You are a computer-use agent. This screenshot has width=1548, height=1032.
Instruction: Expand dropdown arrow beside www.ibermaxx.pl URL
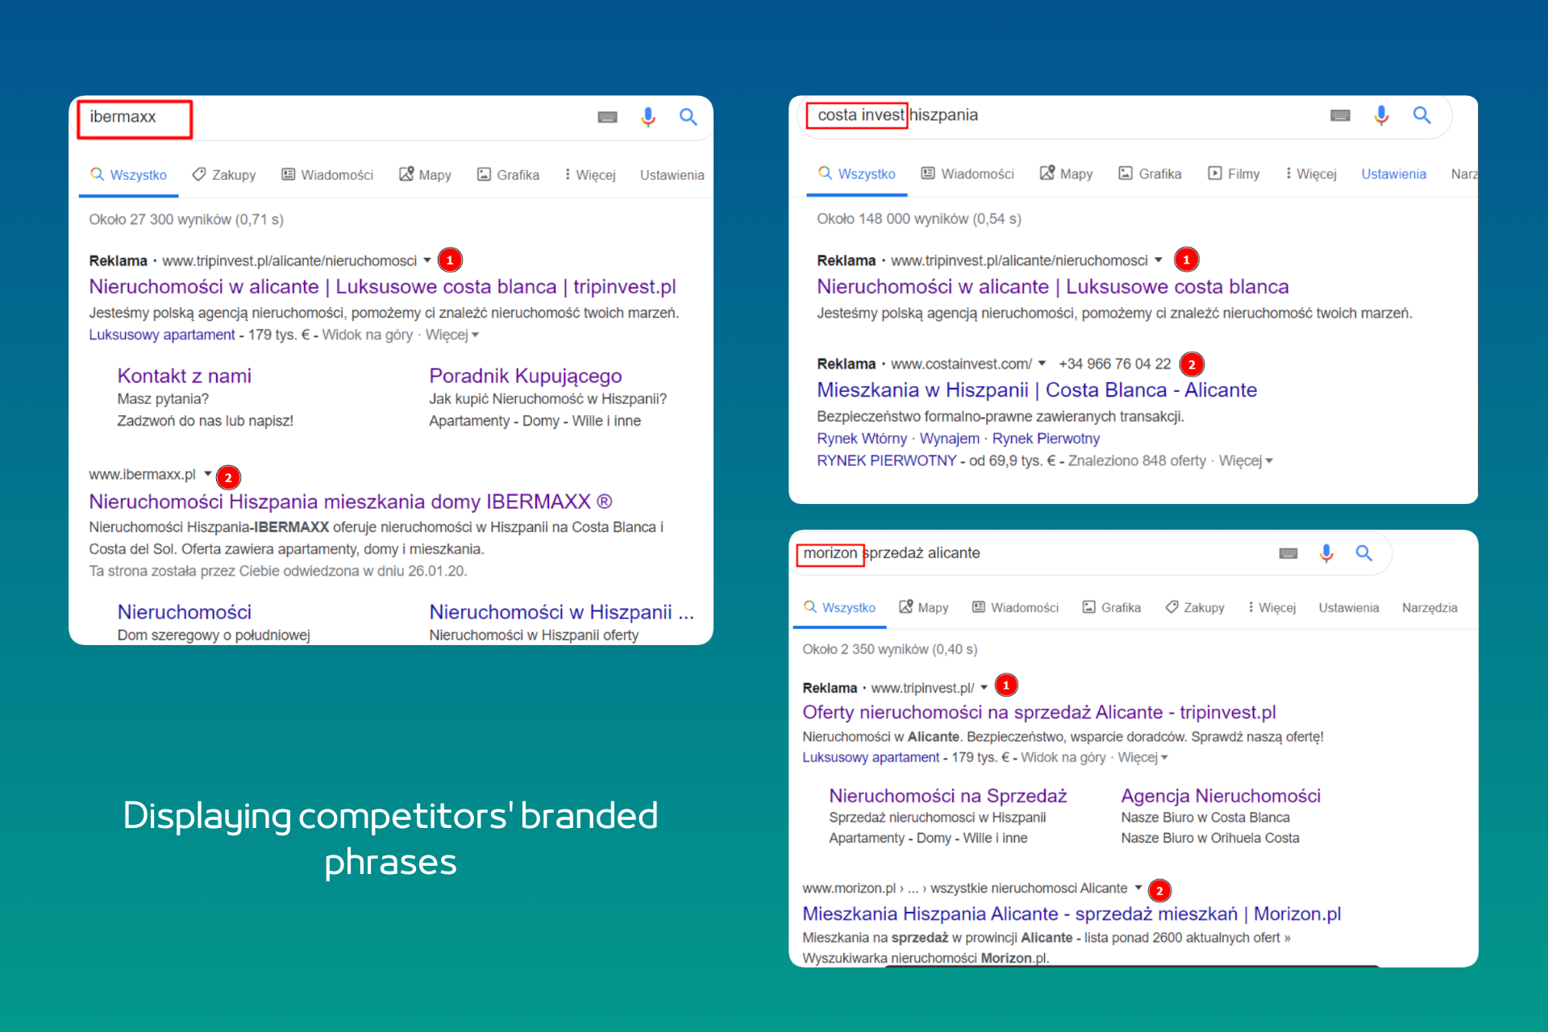tap(208, 474)
